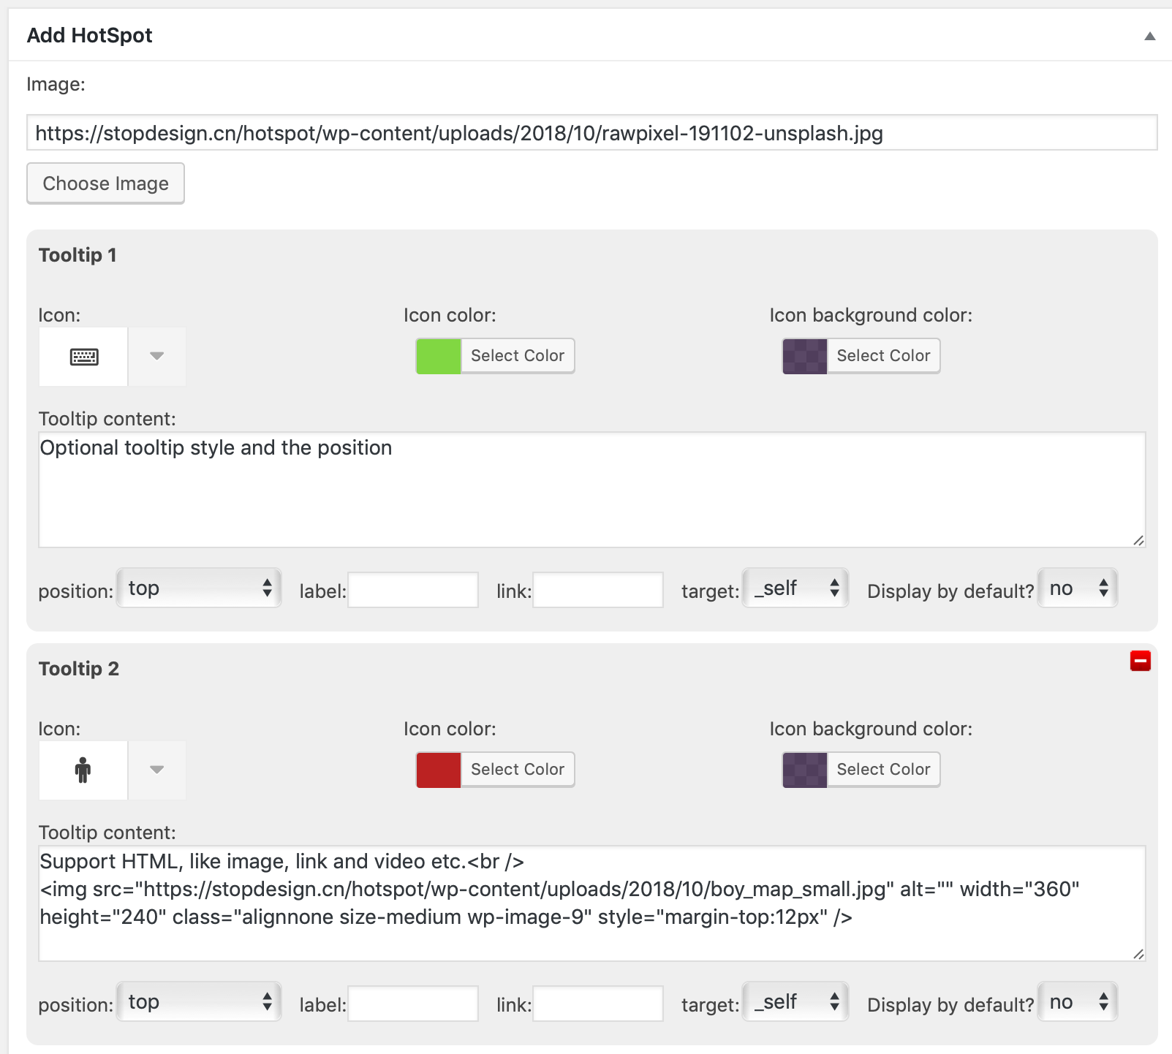Collapse the Add HotSpot panel arrow
1172x1054 pixels.
click(1149, 36)
